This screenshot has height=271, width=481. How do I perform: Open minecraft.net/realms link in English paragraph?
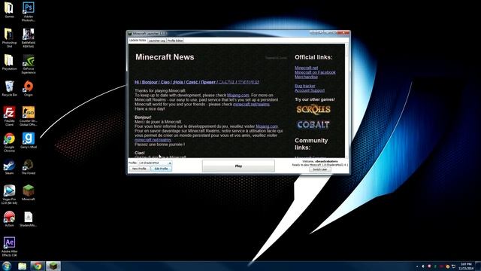coord(251,104)
